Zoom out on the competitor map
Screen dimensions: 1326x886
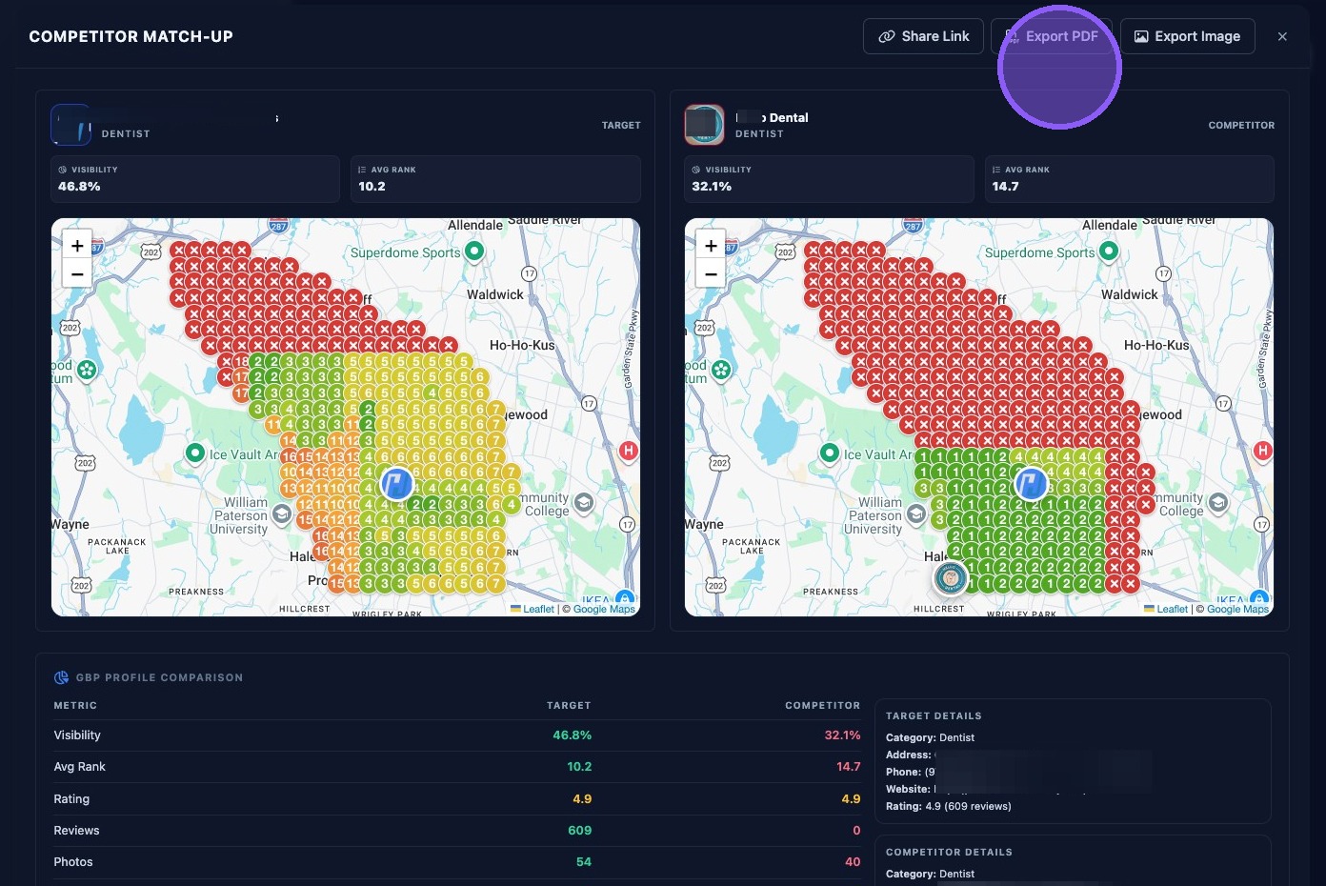pos(711,274)
